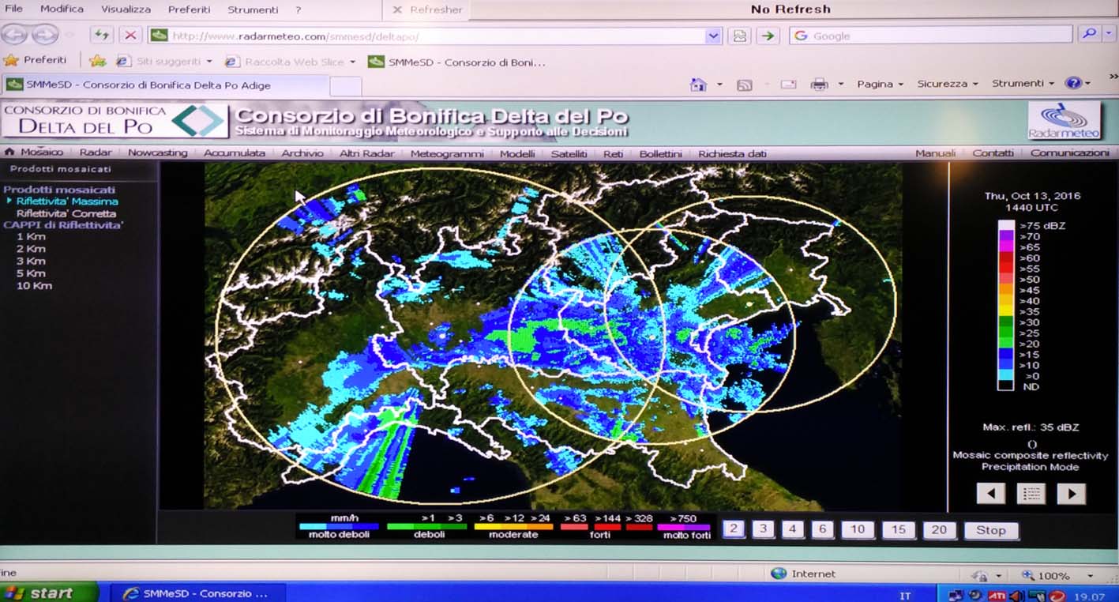Click the Google search input box
1119x602 pixels.
pos(930,35)
